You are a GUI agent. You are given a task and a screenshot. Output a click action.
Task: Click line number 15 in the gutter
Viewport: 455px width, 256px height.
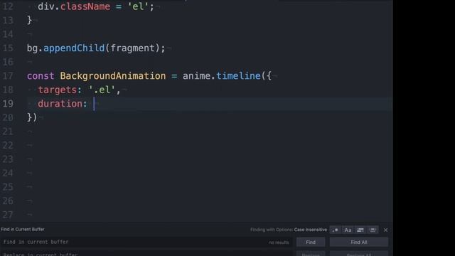point(8,48)
